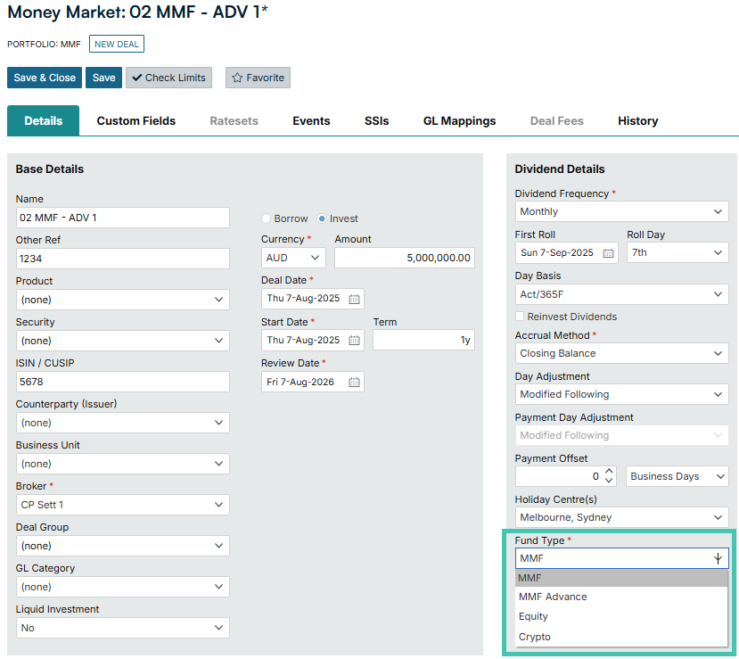Open the Deal Date calendar picker icon
739x659 pixels.
[x=354, y=299]
